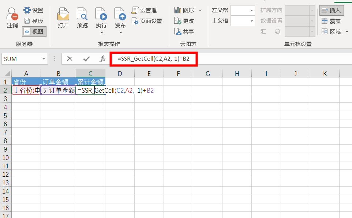Select row 1 header

5,82
